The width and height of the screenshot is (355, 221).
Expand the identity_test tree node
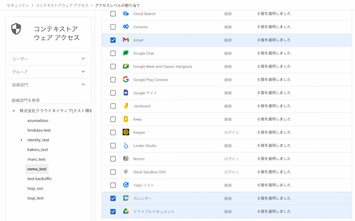pos(22,140)
